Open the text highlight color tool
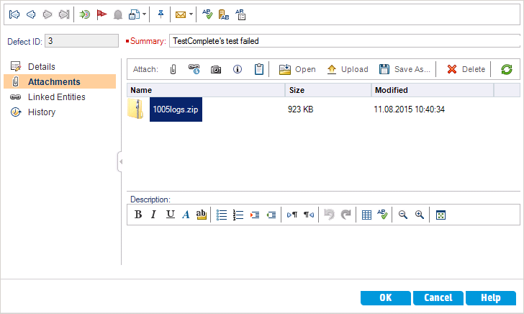Viewport: 524px width, 314px height. point(202,215)
